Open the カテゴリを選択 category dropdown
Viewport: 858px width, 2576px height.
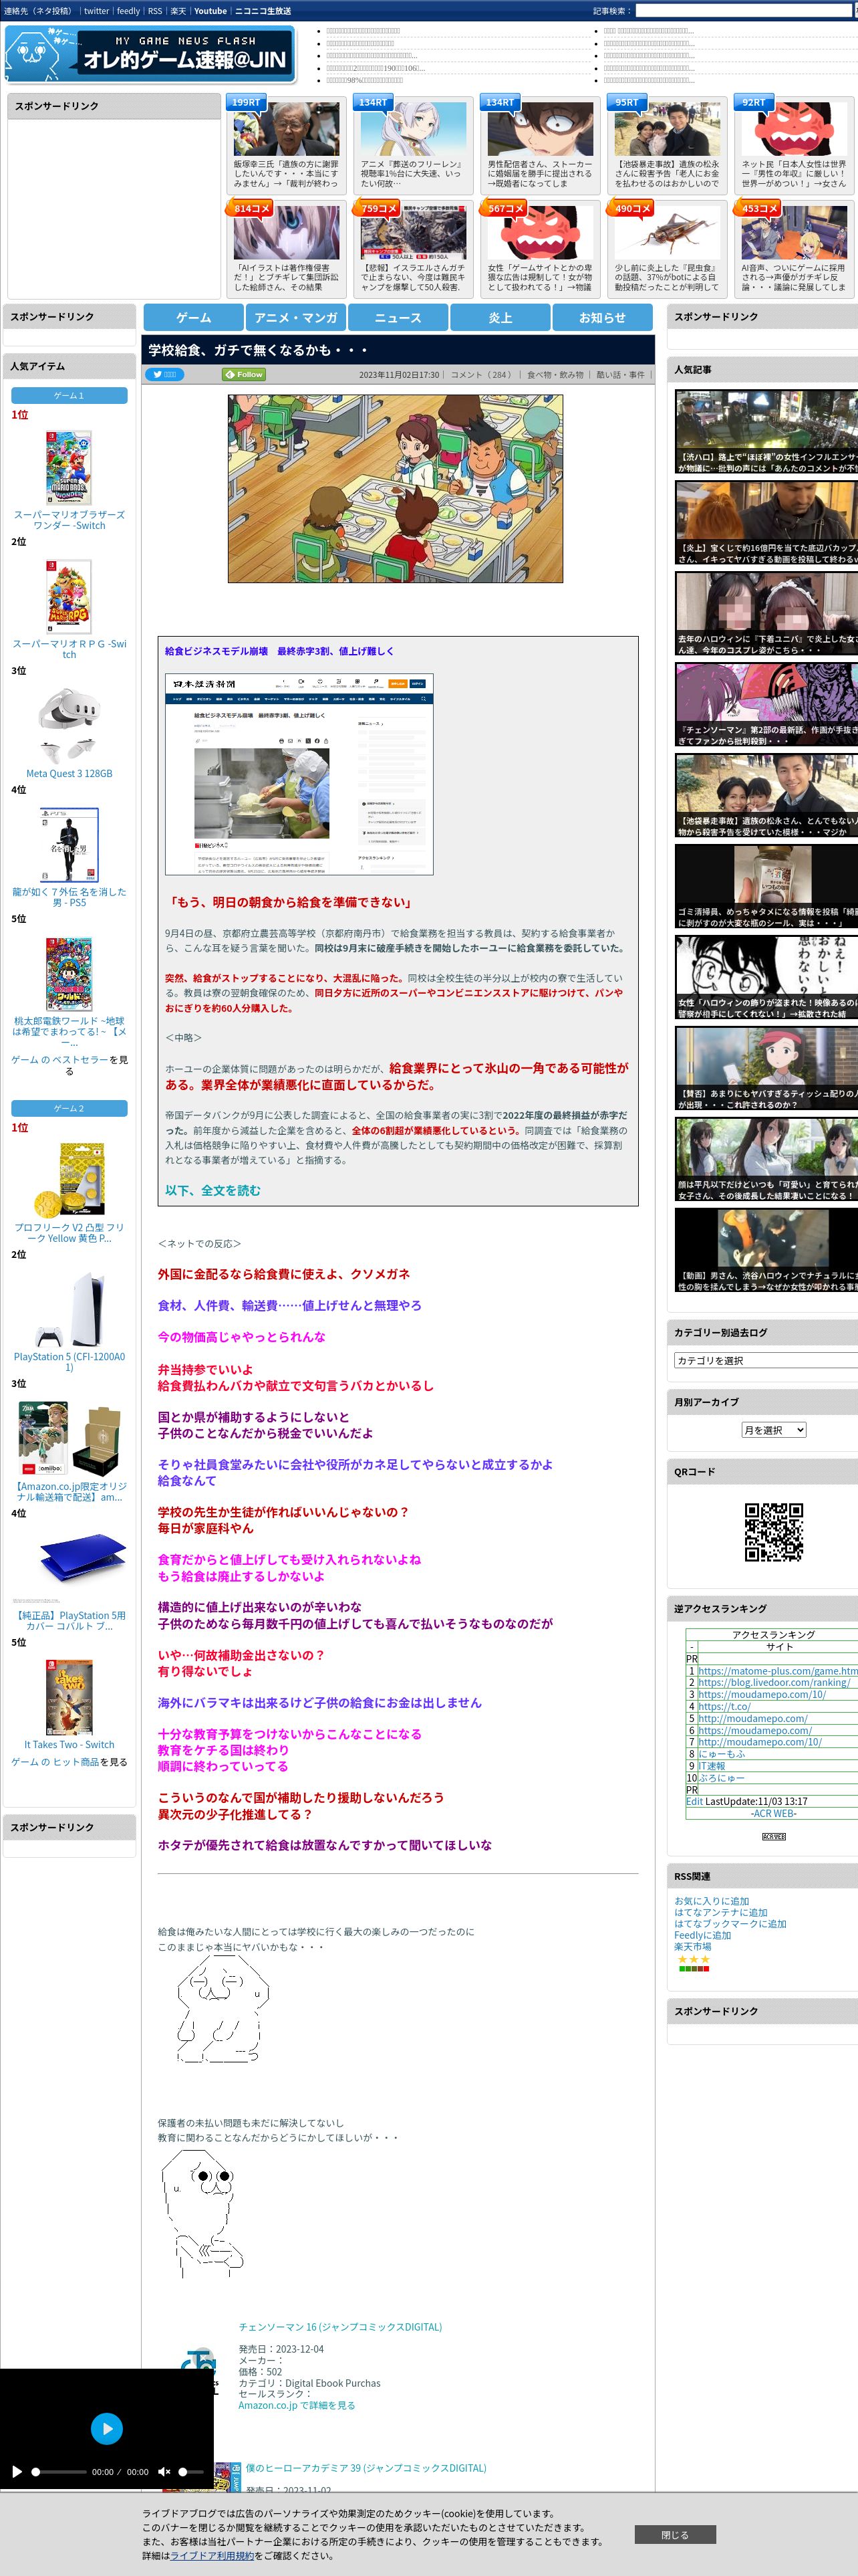coord(767,1360)
